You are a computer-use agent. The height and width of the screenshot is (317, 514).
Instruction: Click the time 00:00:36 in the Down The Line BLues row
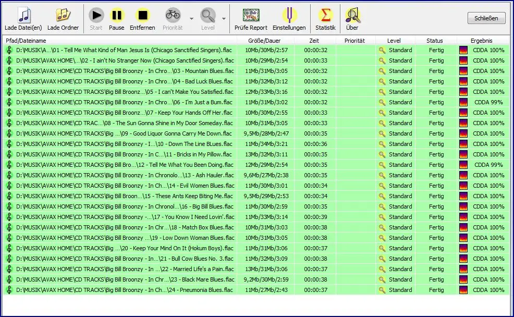316,144
